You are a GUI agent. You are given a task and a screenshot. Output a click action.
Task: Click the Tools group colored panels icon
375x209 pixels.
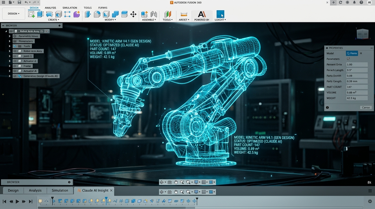pos(168,14)
